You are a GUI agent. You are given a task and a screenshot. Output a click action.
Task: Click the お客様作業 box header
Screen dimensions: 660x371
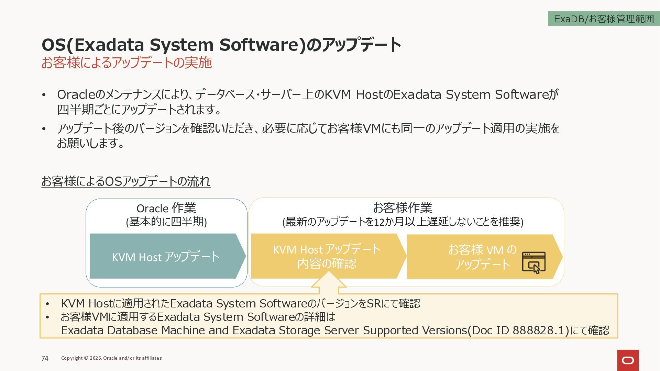[x=402, y=207]
